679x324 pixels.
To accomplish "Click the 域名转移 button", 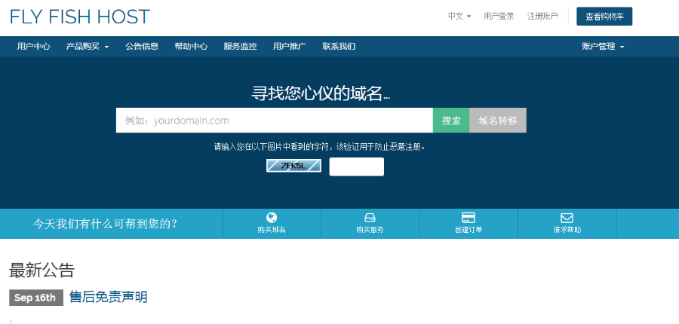I will 497,121.
